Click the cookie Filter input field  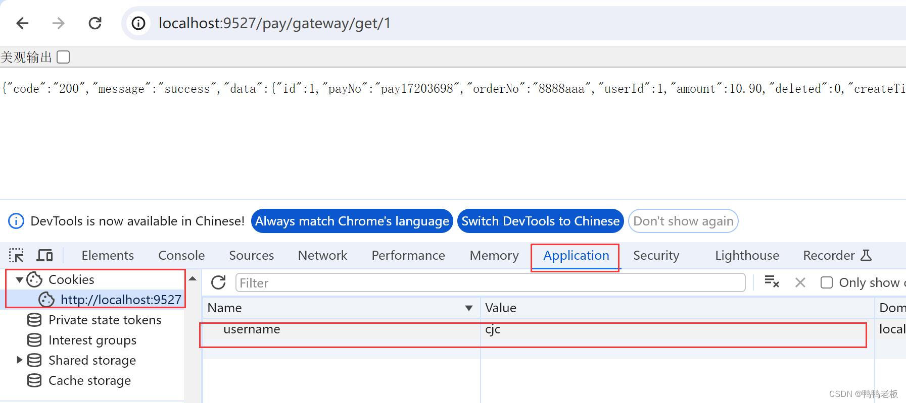click(490, 282)
